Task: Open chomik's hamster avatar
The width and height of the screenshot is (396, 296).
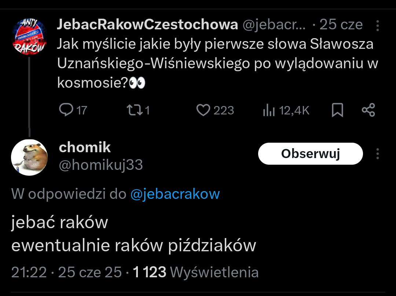Action: (29, 158)
